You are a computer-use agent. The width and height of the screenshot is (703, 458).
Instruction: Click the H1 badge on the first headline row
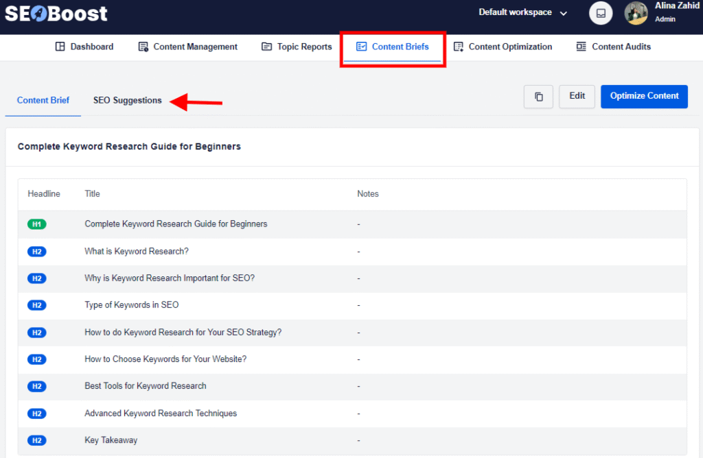36,224
